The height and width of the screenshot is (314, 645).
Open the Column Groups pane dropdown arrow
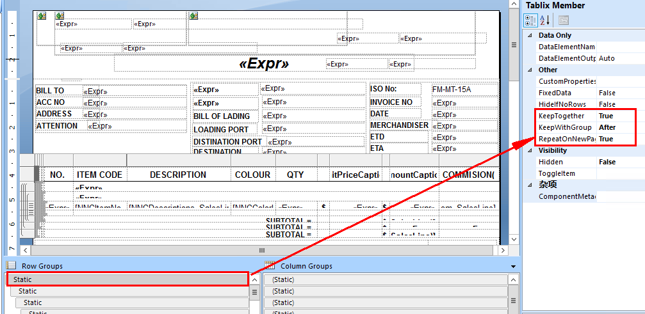[513, 267]
